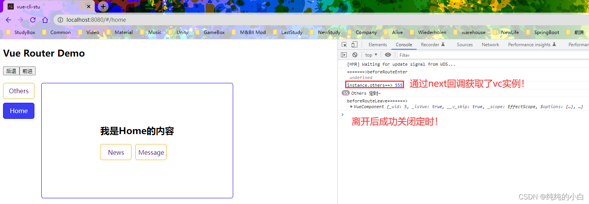Image resolution: width=589 pixels, height=204 pixels.
Task: Click the 前进 button
Action: click(x=28, y=71)
